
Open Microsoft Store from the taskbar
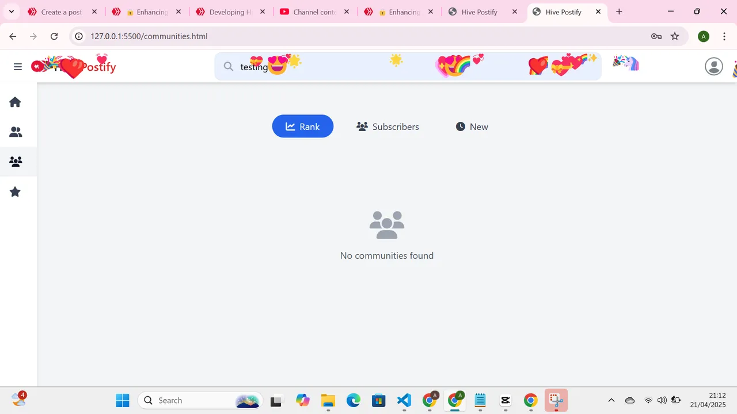[x=379, y=400]
